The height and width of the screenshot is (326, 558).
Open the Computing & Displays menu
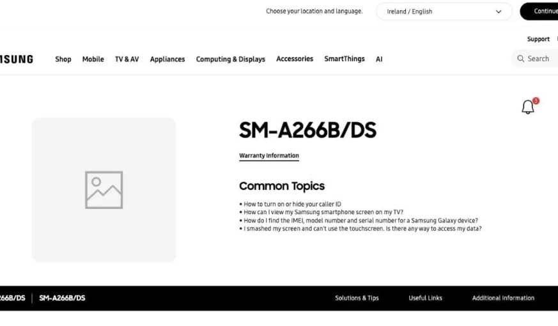pos(230,59)
